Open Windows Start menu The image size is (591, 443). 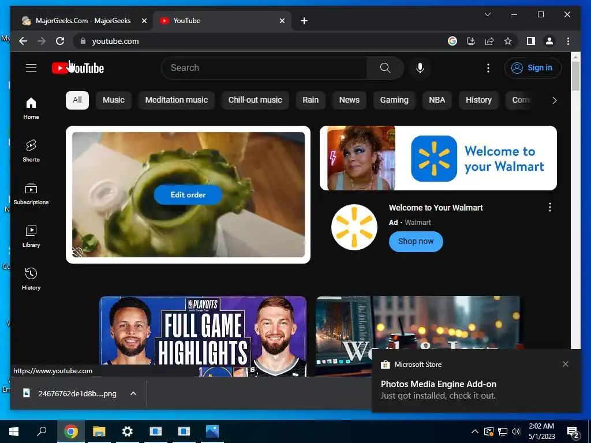14,431
